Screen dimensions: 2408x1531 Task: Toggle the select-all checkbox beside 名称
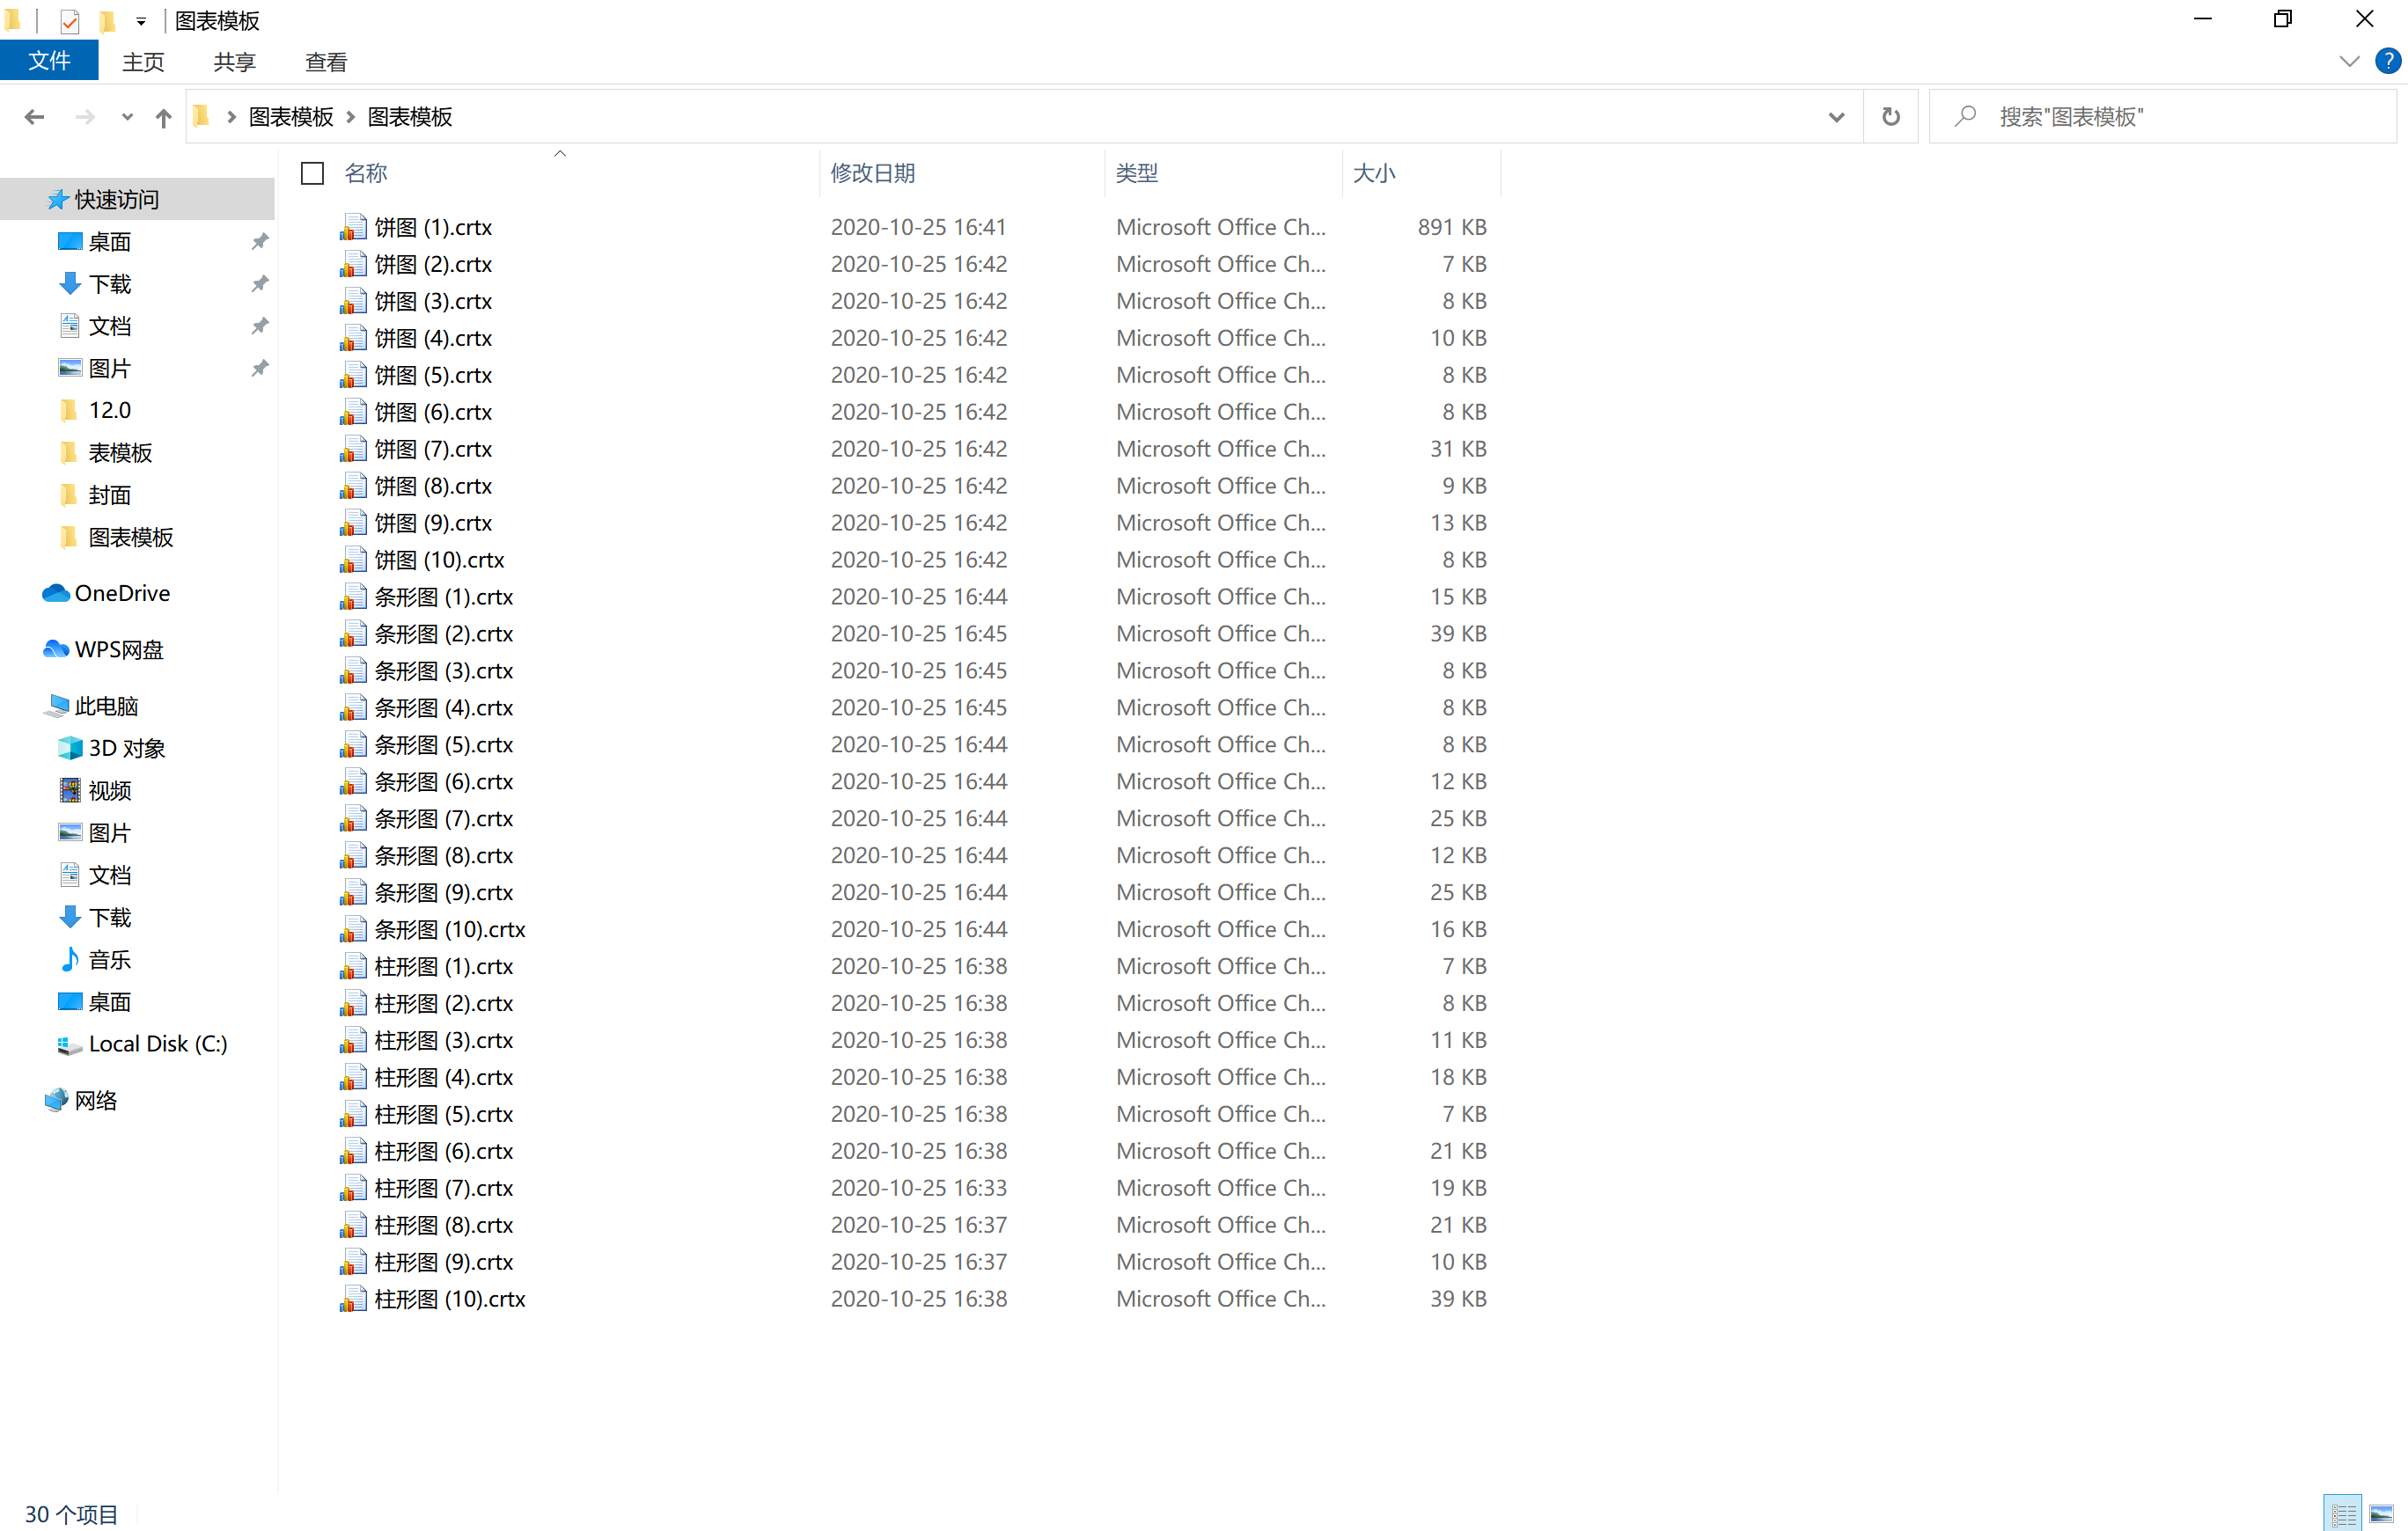click(x=312, y=173)
